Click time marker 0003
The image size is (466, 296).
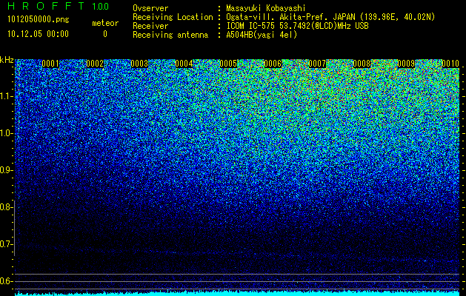[139, 64]
